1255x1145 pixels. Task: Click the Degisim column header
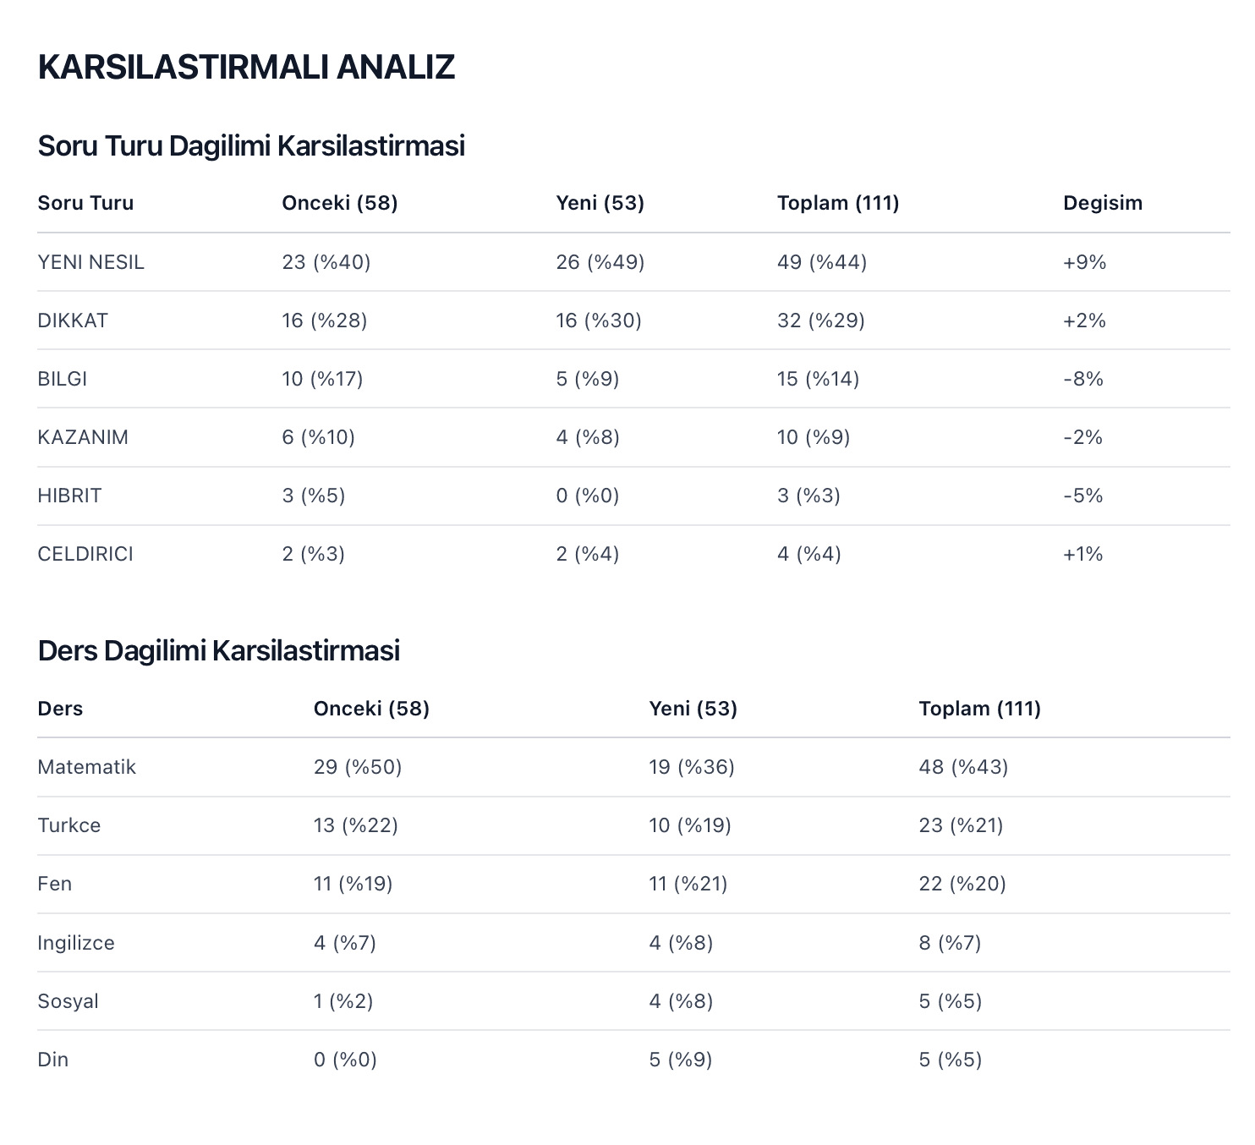pyautogui.click(x=1102, y=203)
